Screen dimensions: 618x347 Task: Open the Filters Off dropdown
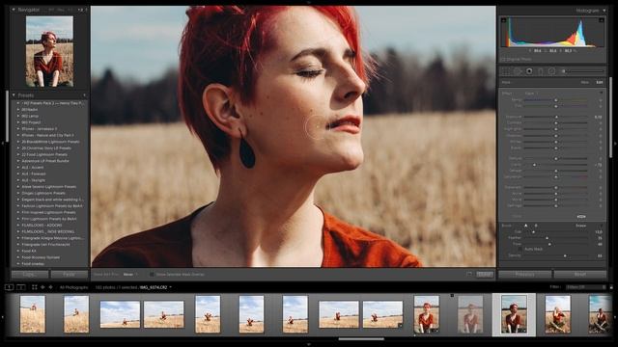pos(585,287)
